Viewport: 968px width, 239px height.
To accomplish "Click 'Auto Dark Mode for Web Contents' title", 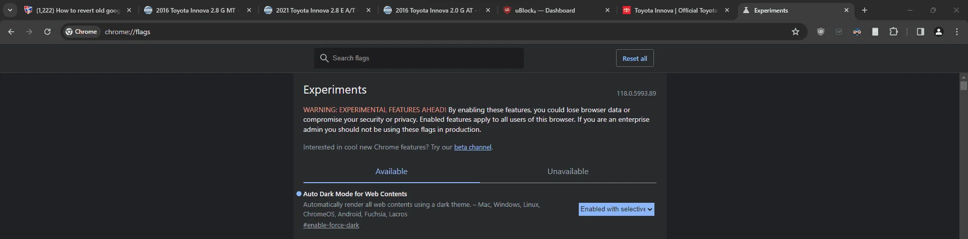I will click(355, 194).
